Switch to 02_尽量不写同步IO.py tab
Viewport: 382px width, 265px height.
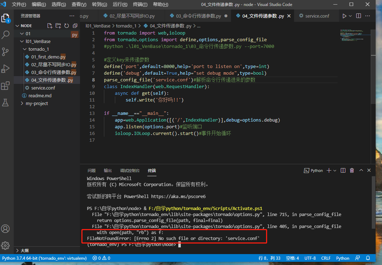tap(131, 16)
